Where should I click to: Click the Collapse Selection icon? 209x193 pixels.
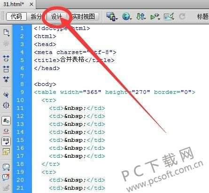[x=6, y=69]
